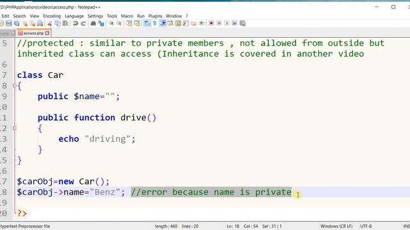Stop macro recording square icon
410x230 pixels.
pyautogui.click(x=219, y=24)
